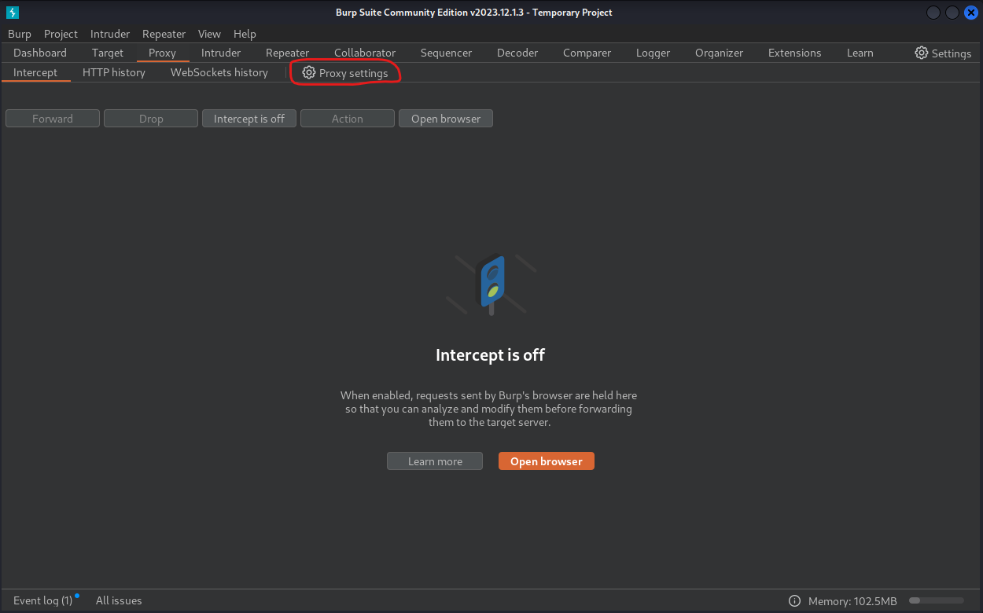This screenshot has width=983, height=613.
Task: Switch to WebSockets history sub-tab
Action: [219, 72]
